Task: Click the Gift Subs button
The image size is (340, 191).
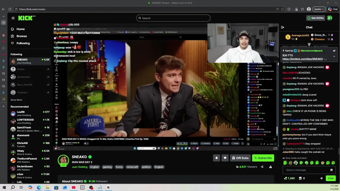Action: 240,158
